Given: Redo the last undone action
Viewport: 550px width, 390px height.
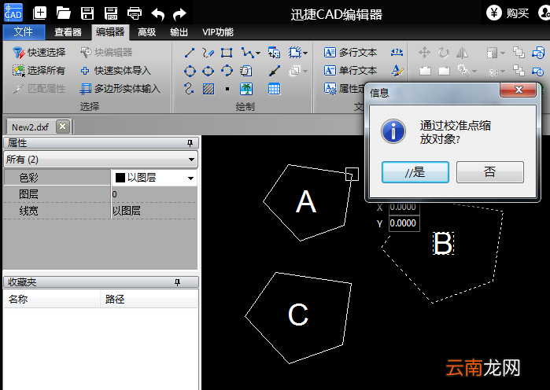Looking at the screenshot, I should coord(180,14).
